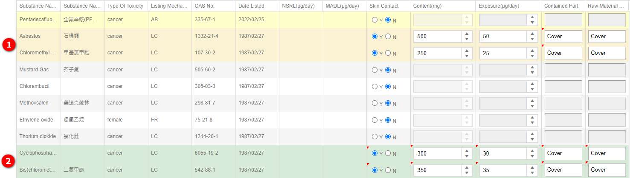Click the red annotation marker numbered 2
This screenshot has width=630, height=178.
click(9, 161)
